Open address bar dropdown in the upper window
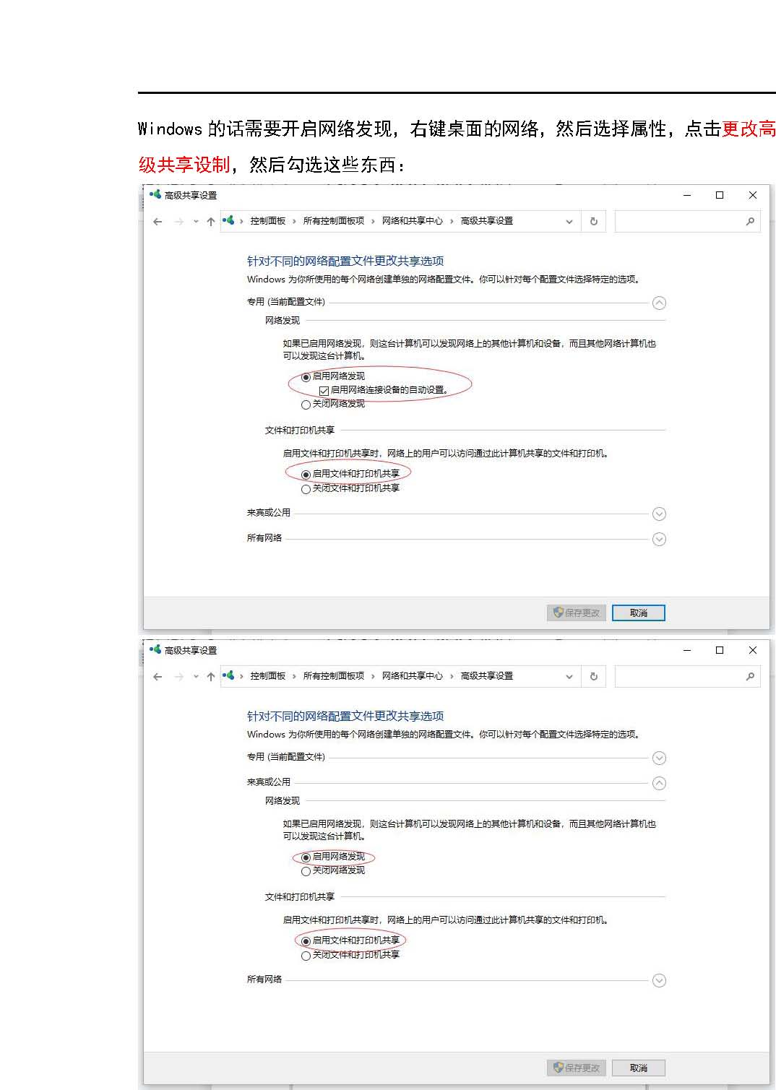 pos(569,222)
